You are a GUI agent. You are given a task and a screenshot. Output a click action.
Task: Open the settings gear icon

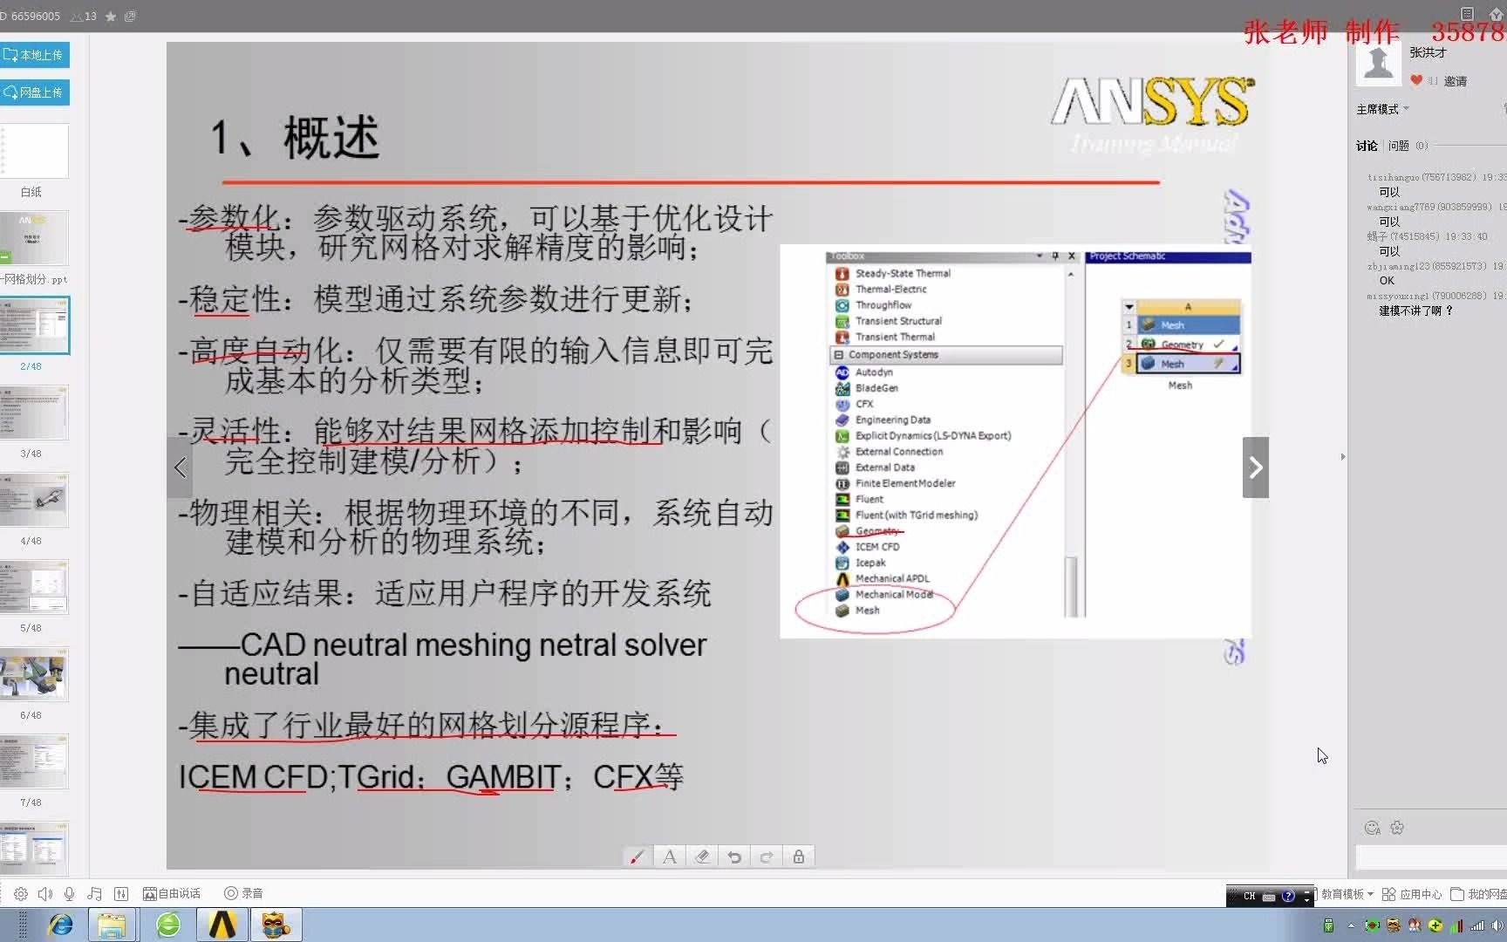pos(21,893)
